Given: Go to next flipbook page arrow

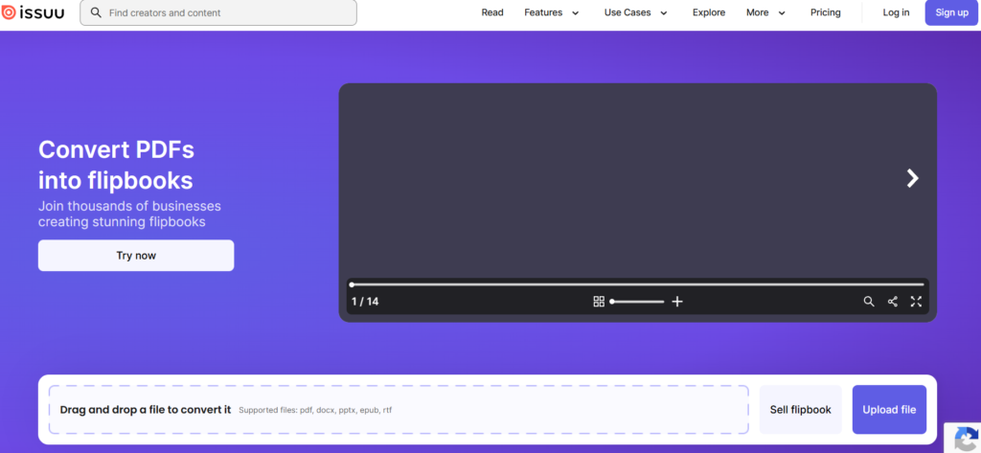Looking at the screenshot, I should click(x=913, y=178).
